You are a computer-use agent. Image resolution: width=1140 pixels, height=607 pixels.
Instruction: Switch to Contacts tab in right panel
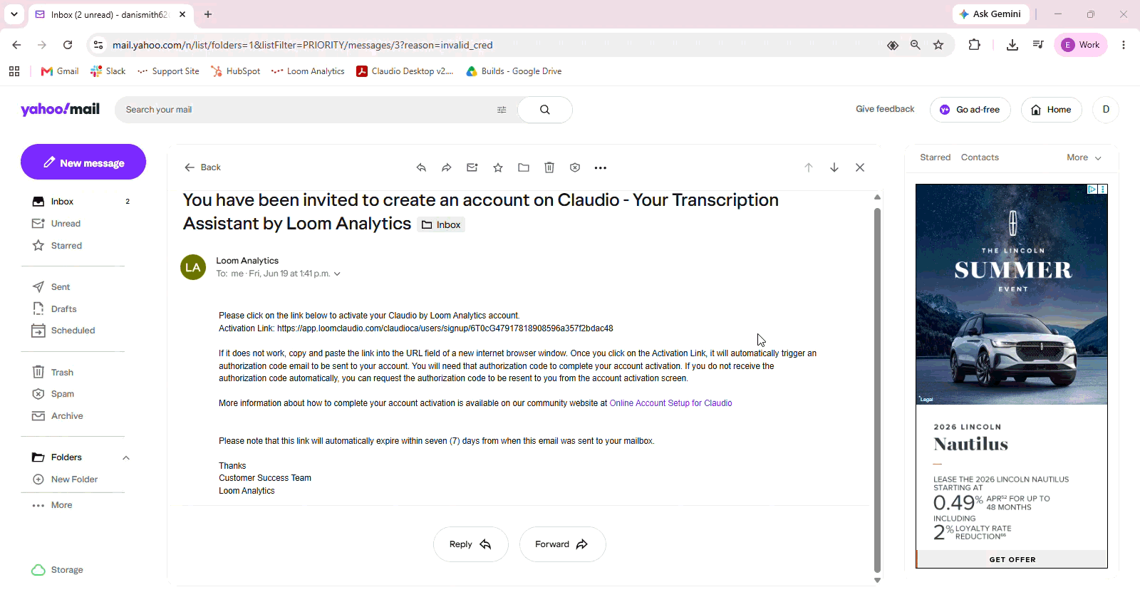pyautogui.click(x=980, y=157)
